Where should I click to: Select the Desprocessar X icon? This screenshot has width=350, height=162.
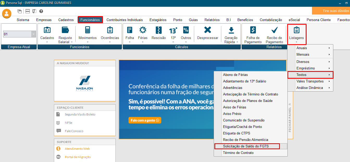click(x=208, y=30)
